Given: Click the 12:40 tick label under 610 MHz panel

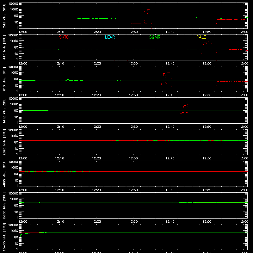Looking at the screenshot, I should click(x=170, y=95).
